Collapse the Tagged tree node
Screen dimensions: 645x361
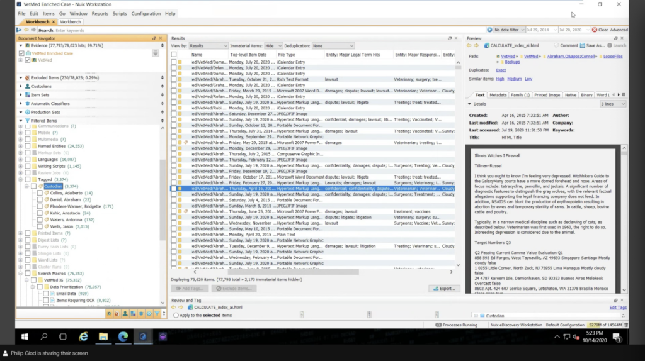(21, 179)
